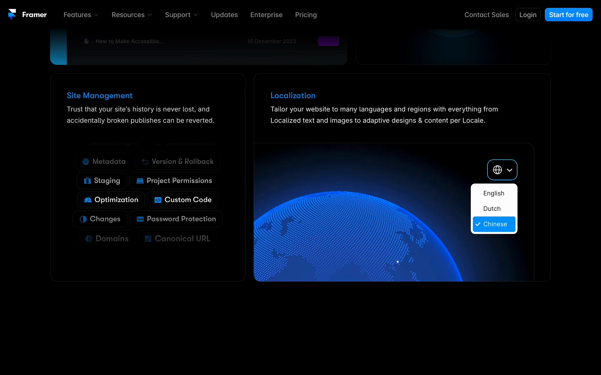Viewport: 601px width, 375px height.
Task: Click the Password Protection icon
Action: (140, 219)
